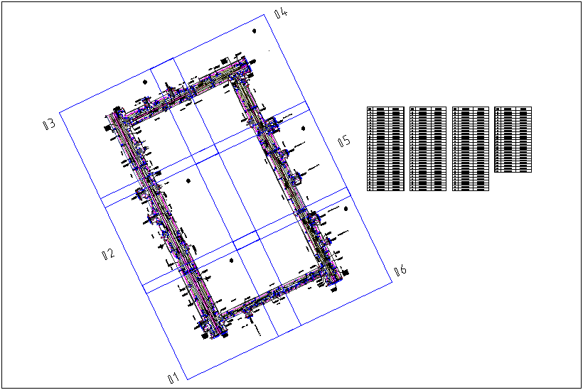Image resolution: width=583 pixels, height=390 pixels.
Task: Click the black dot in the upper-left sheet section
Action: [x=145, y=82]
